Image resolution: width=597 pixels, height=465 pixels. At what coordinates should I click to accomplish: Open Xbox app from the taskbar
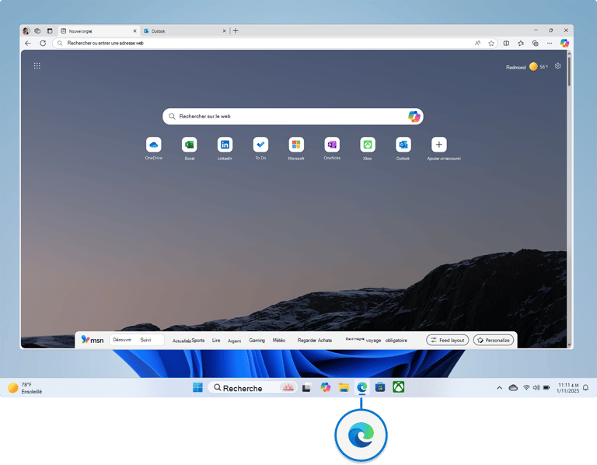point(398,387)
